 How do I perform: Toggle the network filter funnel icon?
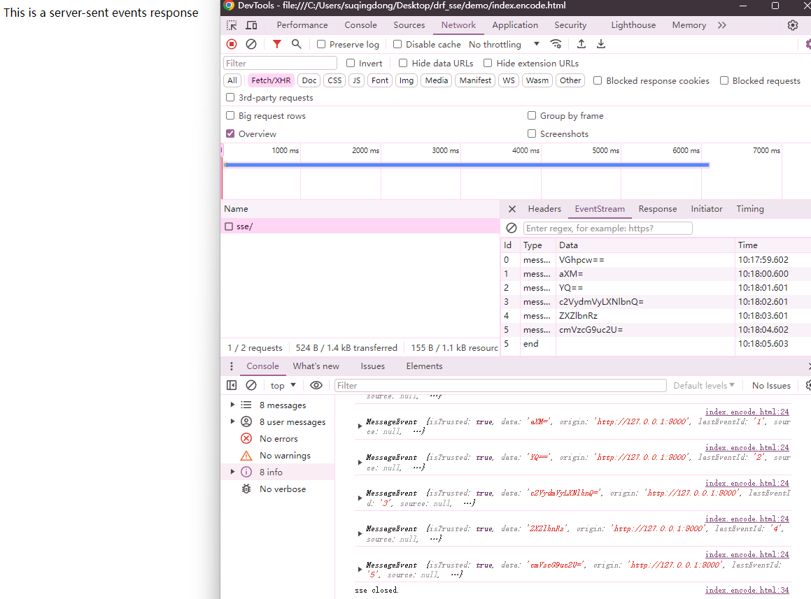pyautogui.click(x=277, y=44)
